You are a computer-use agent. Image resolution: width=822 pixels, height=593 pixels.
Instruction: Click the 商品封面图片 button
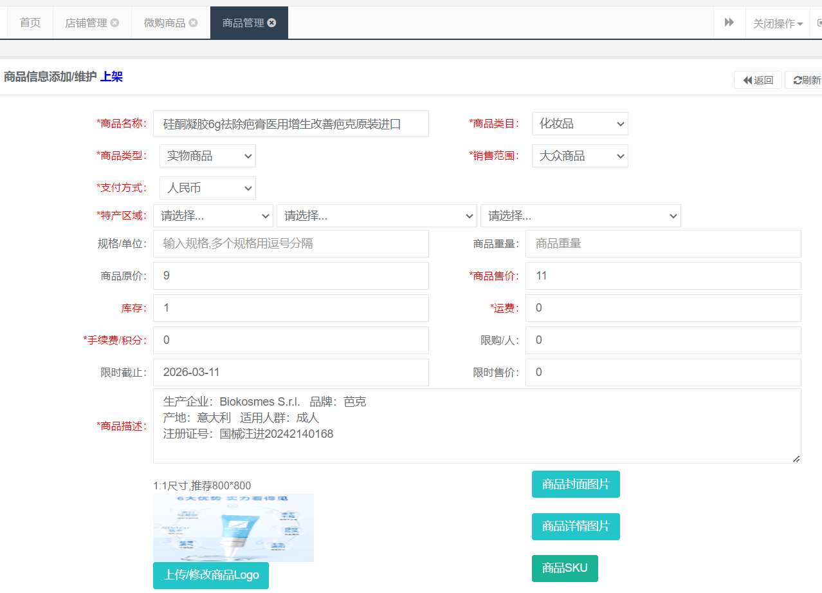click(x=576, y=484)
